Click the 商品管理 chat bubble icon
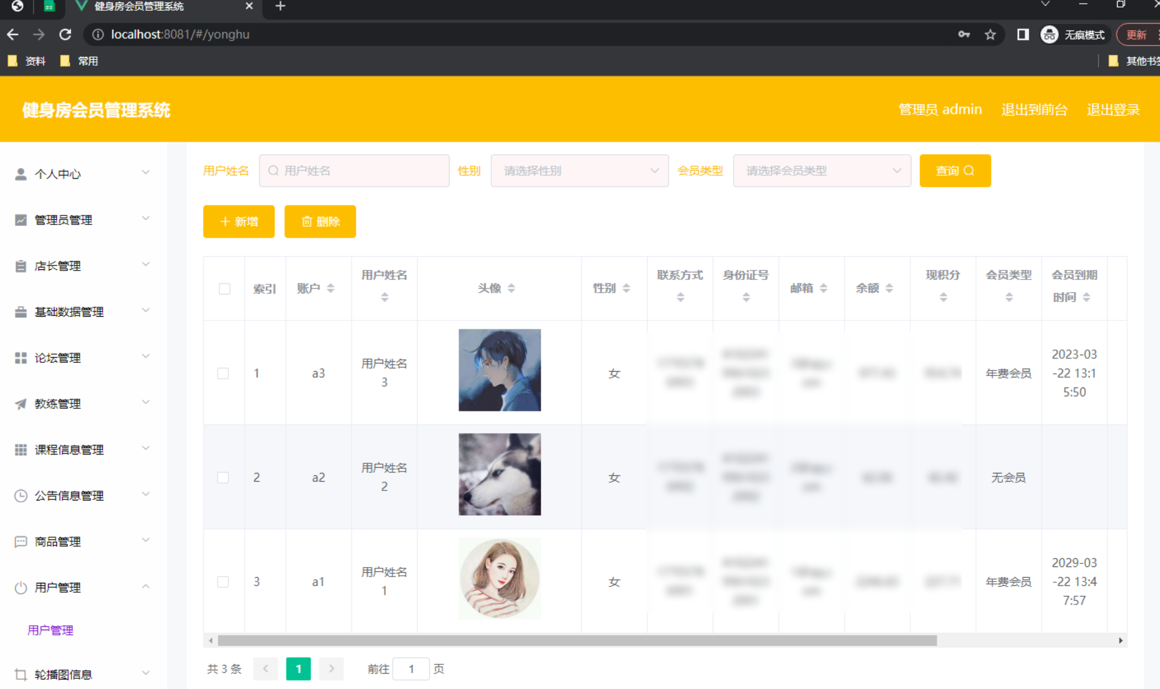1160x689 pixels. (x=21, y=542)
